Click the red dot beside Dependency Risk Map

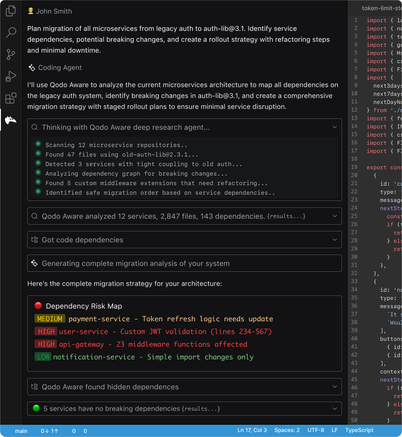click(38, 305)
